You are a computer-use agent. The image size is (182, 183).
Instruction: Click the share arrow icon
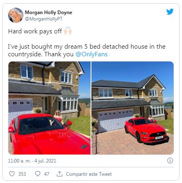pos(60,174)
